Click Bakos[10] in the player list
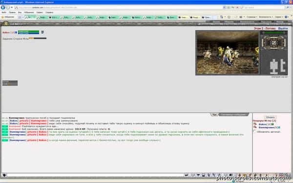 click(265, 124)
